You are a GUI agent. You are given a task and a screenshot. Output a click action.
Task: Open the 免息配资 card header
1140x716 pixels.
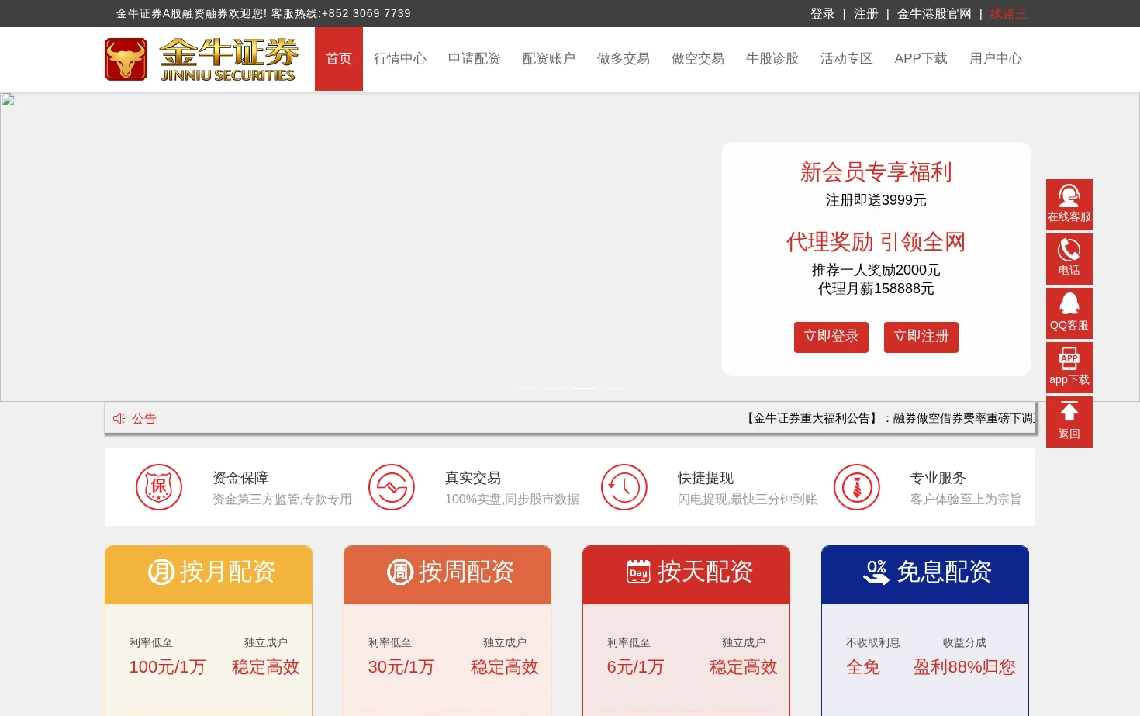pos(925,575)
